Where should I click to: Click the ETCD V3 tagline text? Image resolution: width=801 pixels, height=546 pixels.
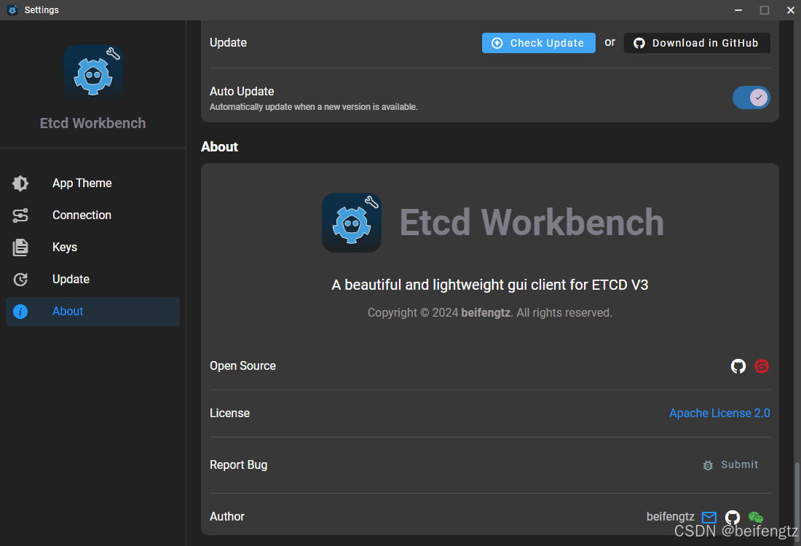[x=490, y=285]
